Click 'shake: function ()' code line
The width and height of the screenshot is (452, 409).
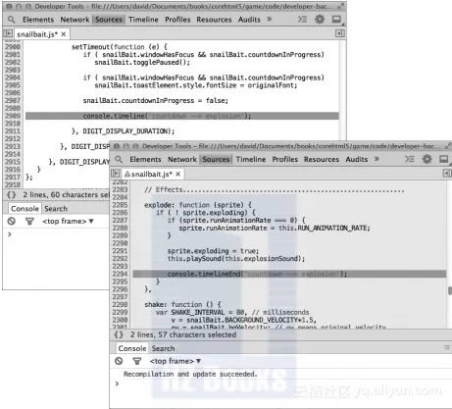tap(182, 304)
